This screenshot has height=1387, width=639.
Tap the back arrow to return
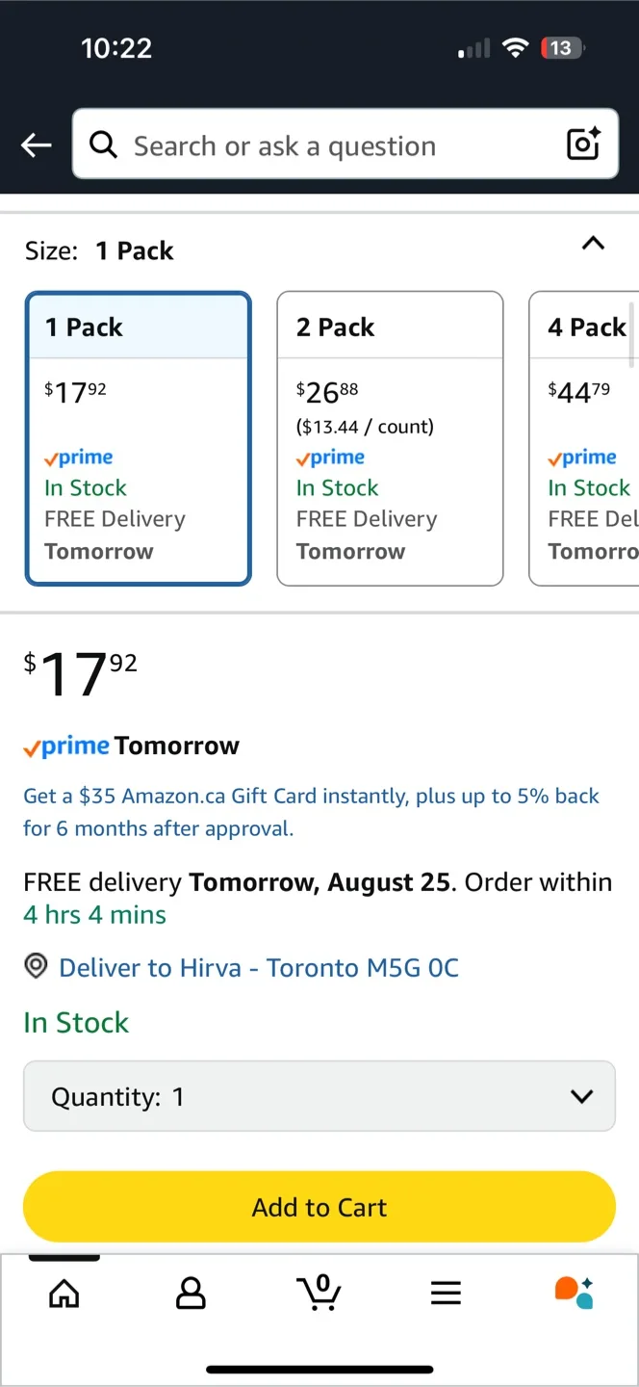(36, 144)
